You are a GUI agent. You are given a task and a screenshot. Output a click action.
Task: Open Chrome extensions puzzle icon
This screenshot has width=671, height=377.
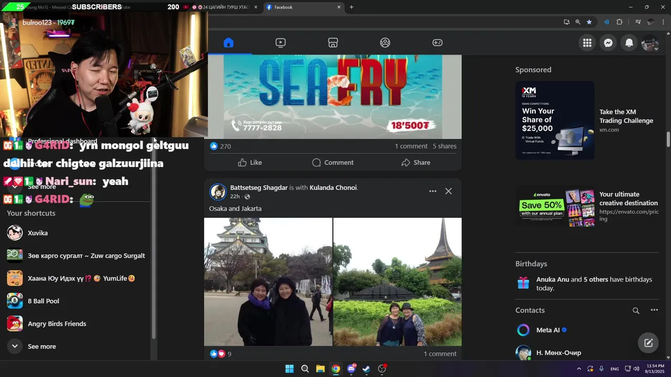tap(620, 22)
